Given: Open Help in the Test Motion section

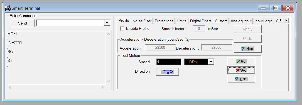Looking at the screenshot, I should point(241,79).
